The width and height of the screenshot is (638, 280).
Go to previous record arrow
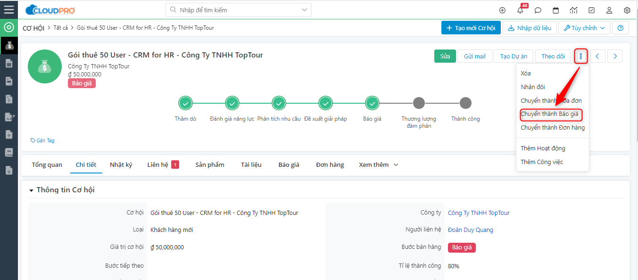tap(598, 56)
